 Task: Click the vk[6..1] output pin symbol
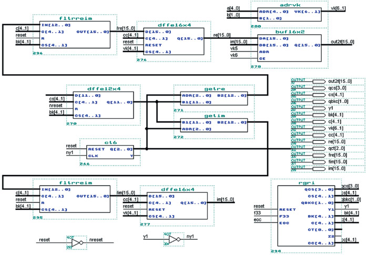pyautogui.click(x=319, y=128)
